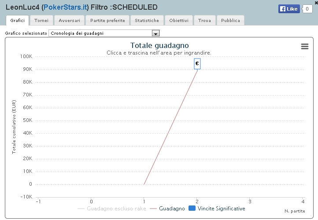Select the Partite preferite tab
318x220 pixels.
click(107, 21)
